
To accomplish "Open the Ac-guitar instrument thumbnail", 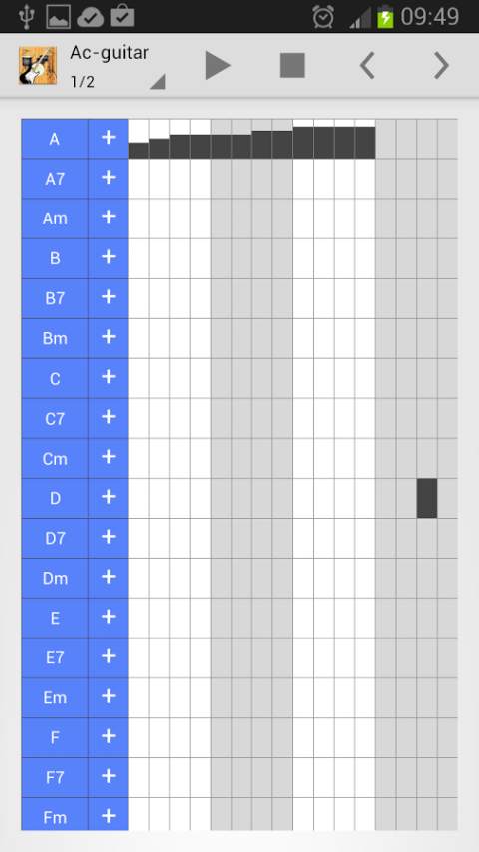I will [38, 66].
